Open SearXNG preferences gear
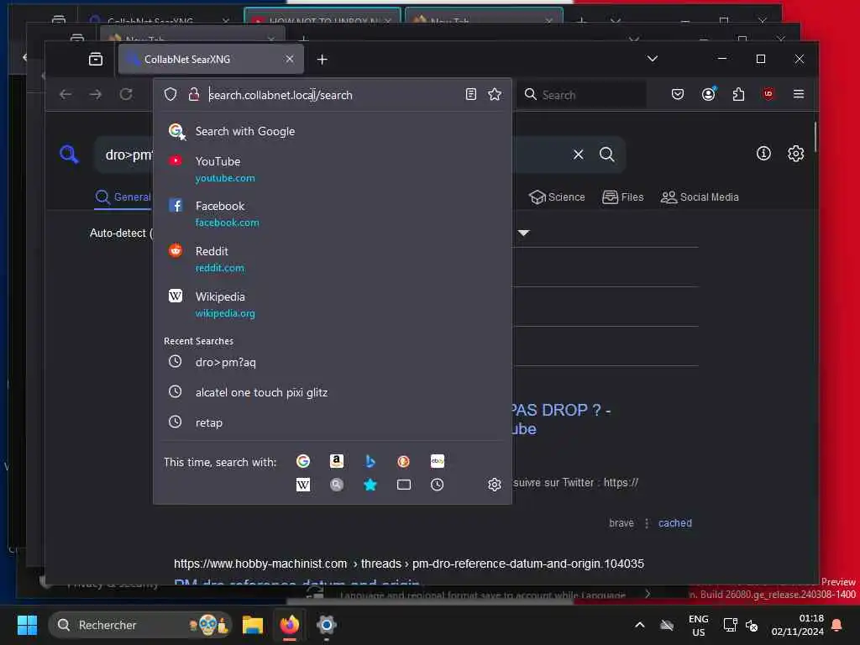Image resolution: width=860 pixels, height=645 pixels. coord(796,154)
